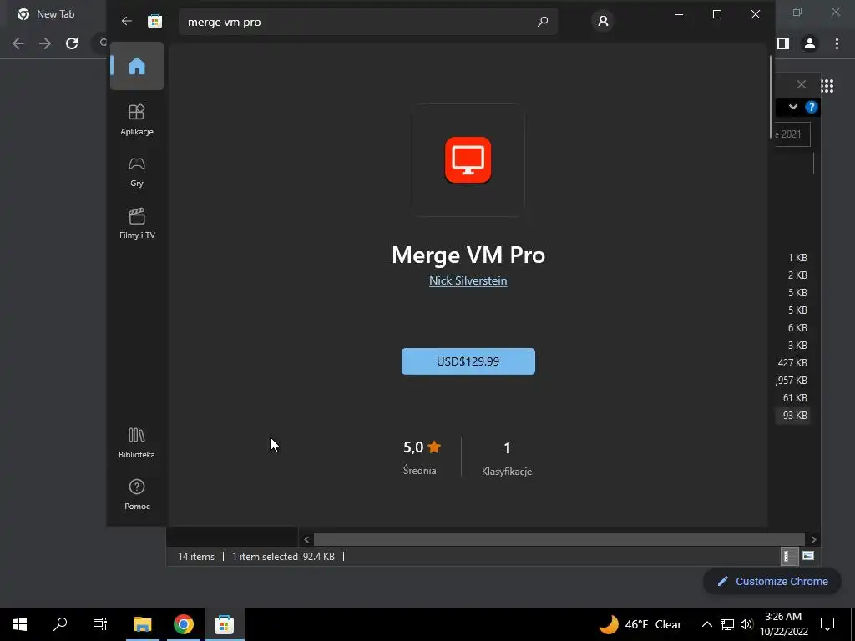Open clock showing 3:26 AM
Viewport: 855px width, 641px height.
(x=783, y=624)
